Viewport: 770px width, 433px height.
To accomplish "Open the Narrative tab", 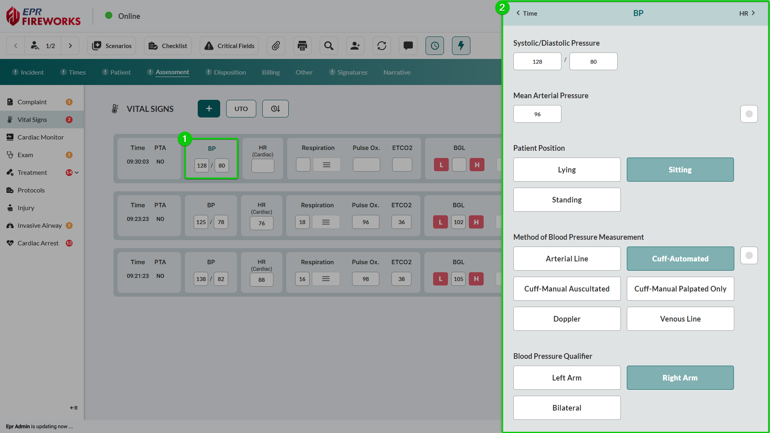I will [x=397, y=72].
